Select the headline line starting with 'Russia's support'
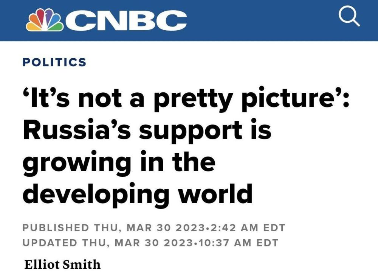Image resolution: width=378 pixels, height=274 pixels. [x=146, y=130]
